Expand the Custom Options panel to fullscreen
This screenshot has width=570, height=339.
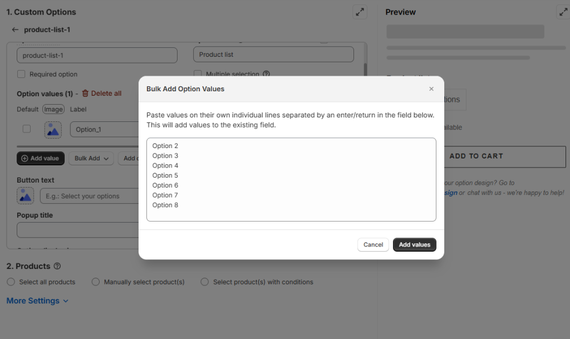coord(360,12)
